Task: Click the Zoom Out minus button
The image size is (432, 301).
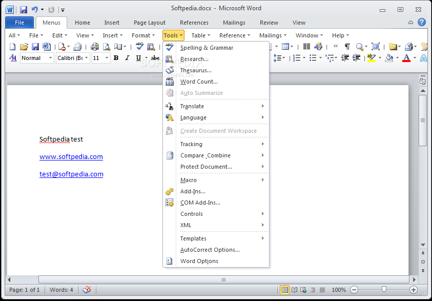Action: click(354, 290)
